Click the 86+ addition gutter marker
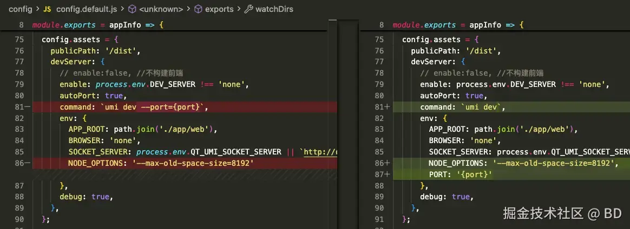The height and width of the screenshot is (229, 630). point(388,163)
